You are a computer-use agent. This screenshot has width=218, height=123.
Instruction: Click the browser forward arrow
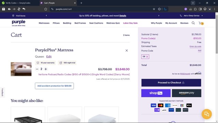pos(14,9)
